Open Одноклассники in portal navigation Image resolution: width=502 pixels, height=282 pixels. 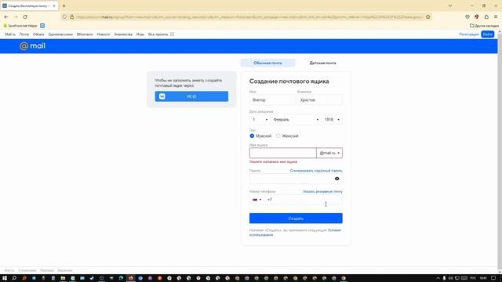[60, 34]
